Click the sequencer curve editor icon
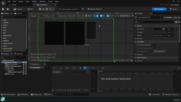 click(x=103, y=68)
